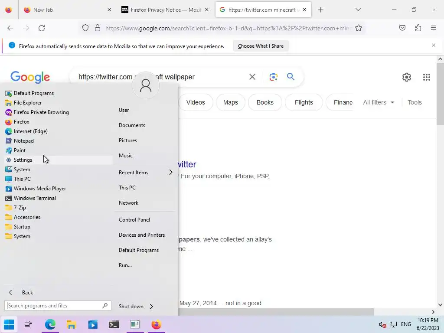Expand Recent Items submenu arrow
Screen dimensions: 444x333
(171, 173)
